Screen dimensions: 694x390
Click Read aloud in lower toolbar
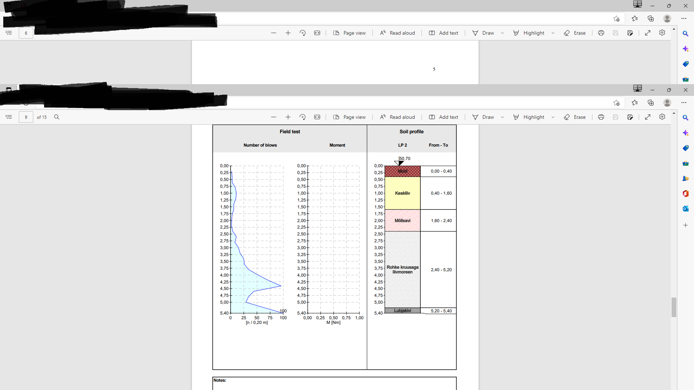[x=397, y=117]
